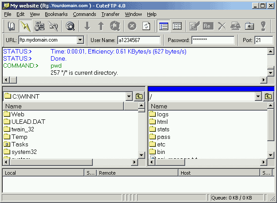Switch to detailed list view icon
The height and width of the screenshot is (203, 277).
click(x=164, y=26)
